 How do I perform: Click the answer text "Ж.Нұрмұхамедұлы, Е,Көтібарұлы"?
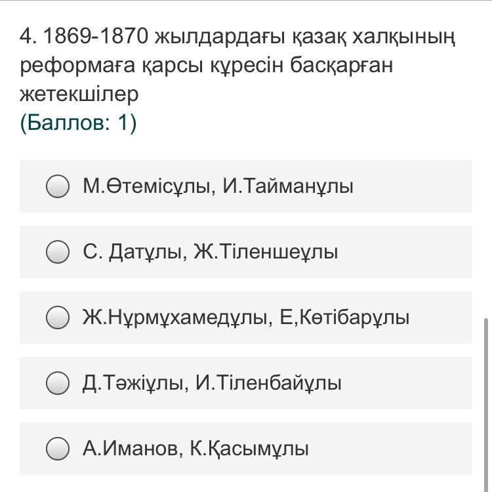pyautogui.click(x=246, y=318)
